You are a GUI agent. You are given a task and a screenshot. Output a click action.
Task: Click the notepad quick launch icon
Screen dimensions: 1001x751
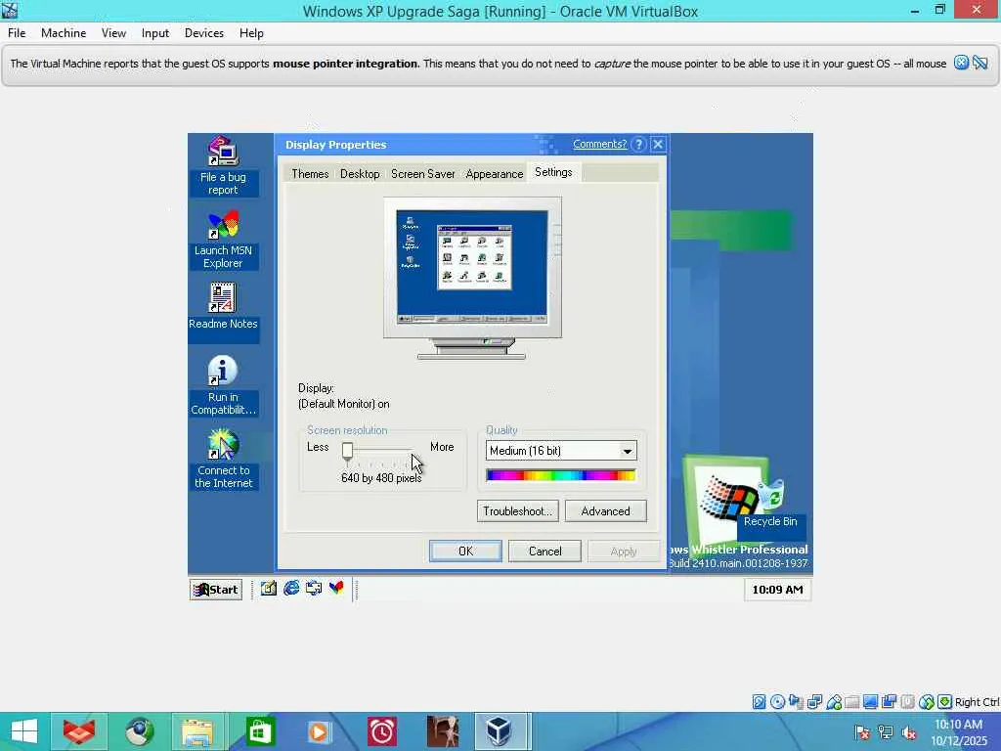point(269,588)
